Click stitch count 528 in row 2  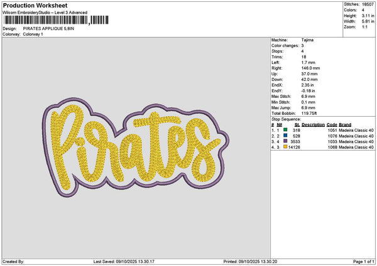tap(297, 136)
